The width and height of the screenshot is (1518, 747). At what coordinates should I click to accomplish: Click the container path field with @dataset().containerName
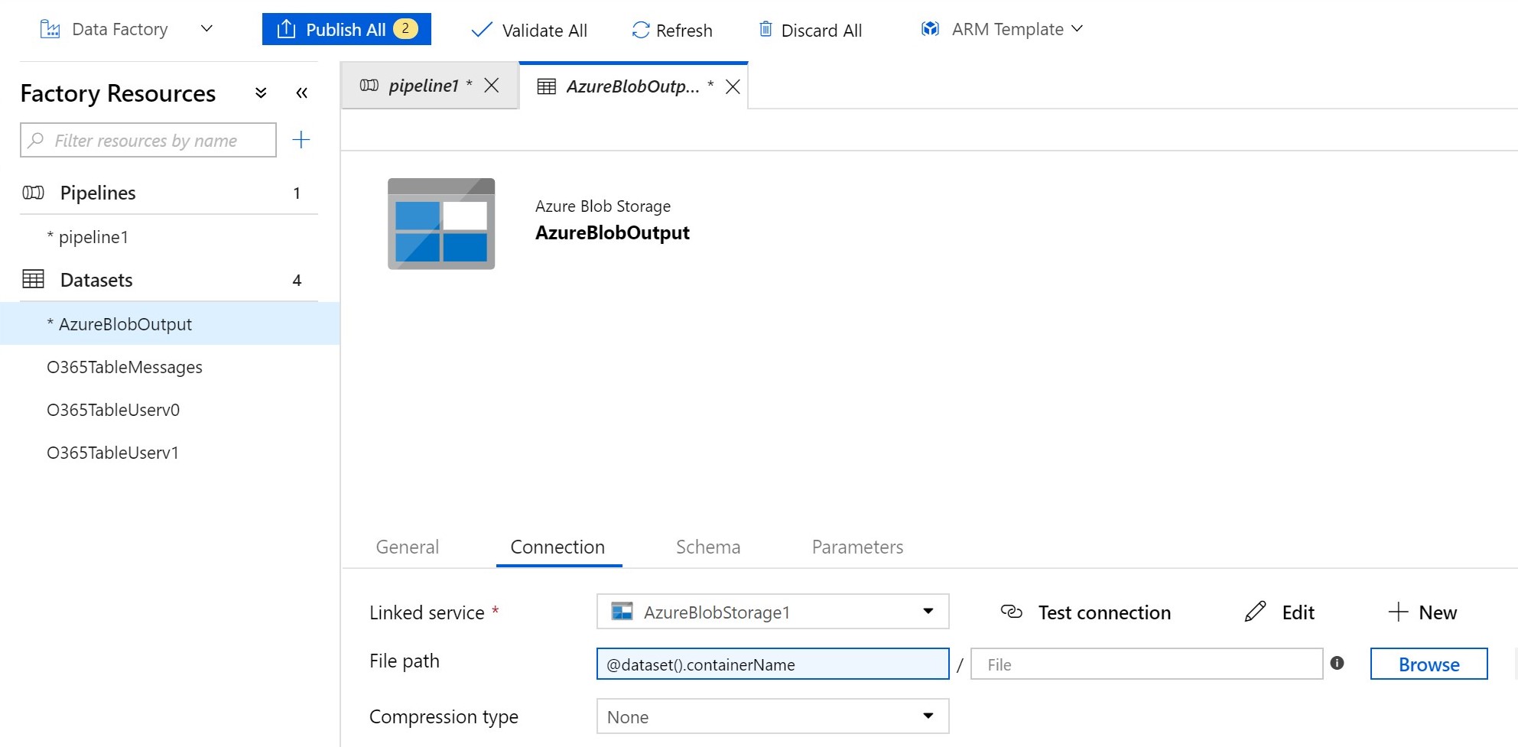pos(772,664)
